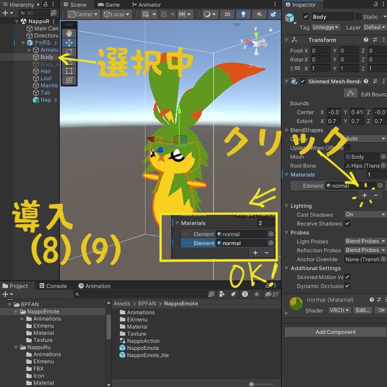Select Mantle object in Hierarchy
This screenshot has height=387, width=387.
pyautogui.click(x=49, y=85)
